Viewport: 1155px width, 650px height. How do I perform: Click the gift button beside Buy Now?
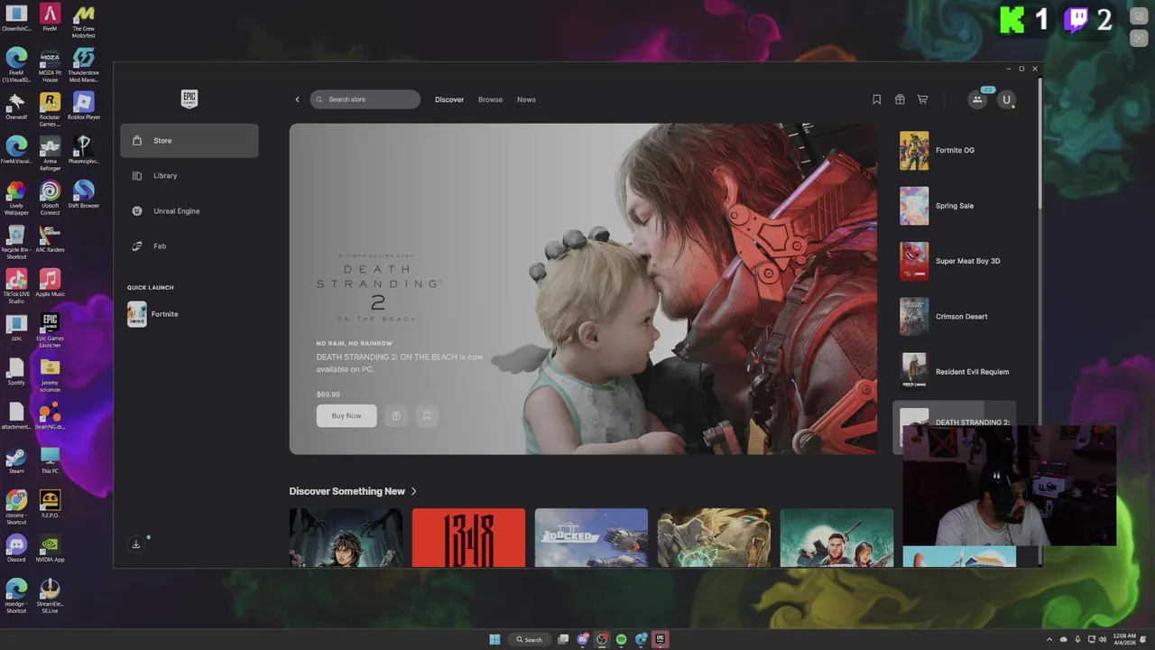tap(395, 415)
